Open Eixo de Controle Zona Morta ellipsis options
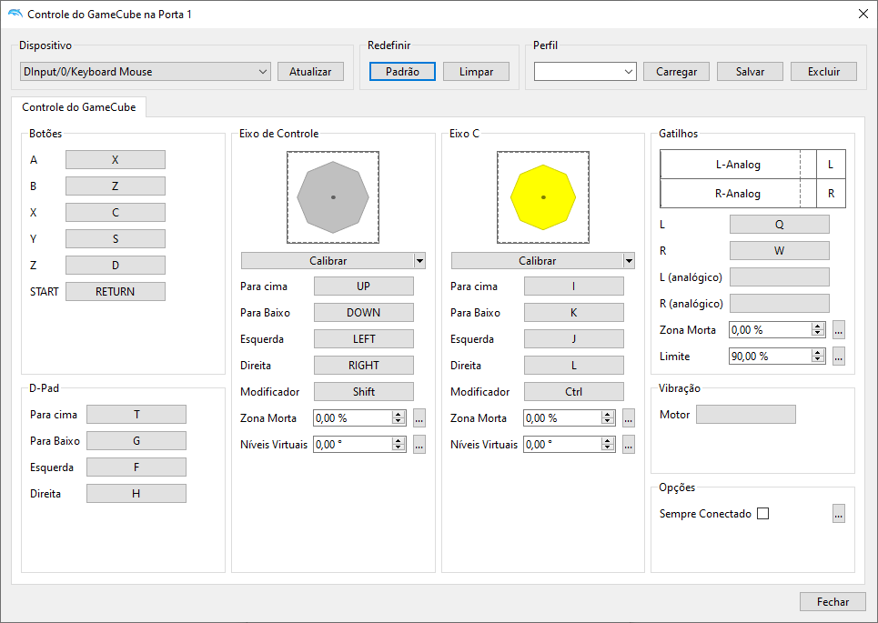Screen dimensions: 878x623 tap(419, 417)
